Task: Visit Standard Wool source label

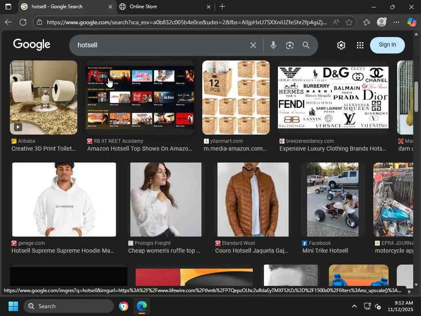Action: (x=238, y=243)
